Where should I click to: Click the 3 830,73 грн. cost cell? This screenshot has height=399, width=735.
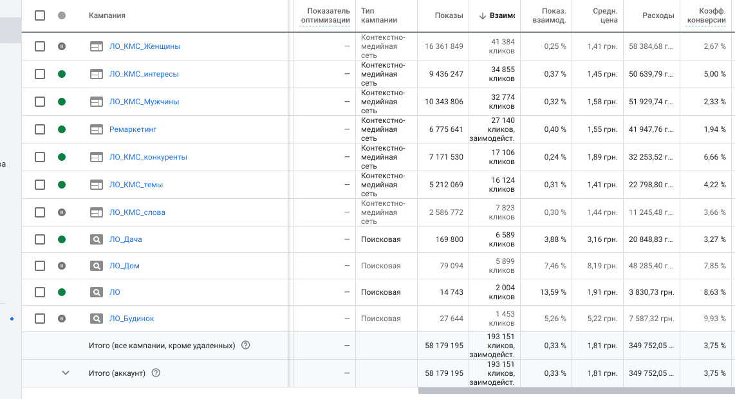pyautogui.click(x=651, y=292)
